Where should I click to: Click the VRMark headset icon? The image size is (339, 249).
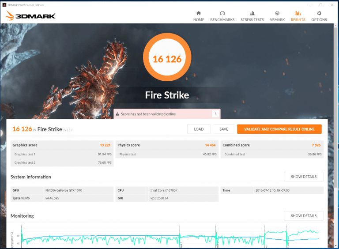(277, 13)
